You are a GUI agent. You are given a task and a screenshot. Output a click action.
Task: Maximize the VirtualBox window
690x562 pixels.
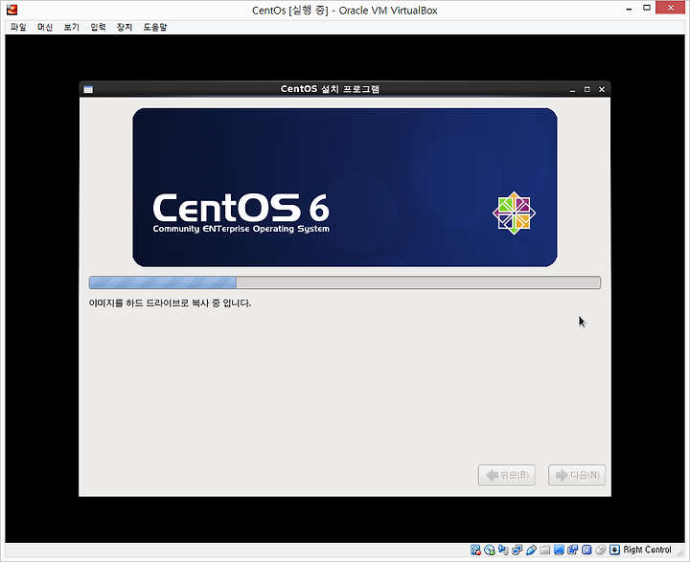[647, 8]
